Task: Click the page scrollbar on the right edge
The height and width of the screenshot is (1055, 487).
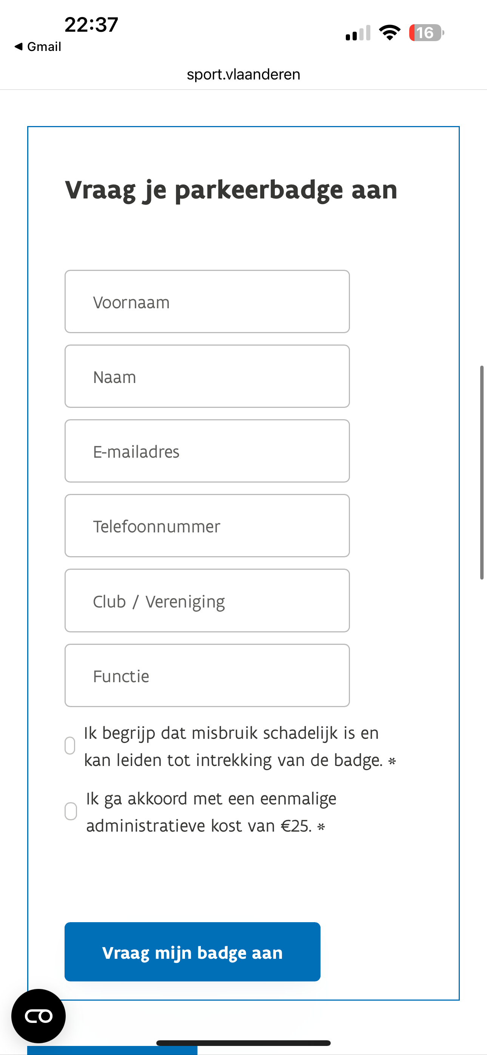Action: (482, 472)
